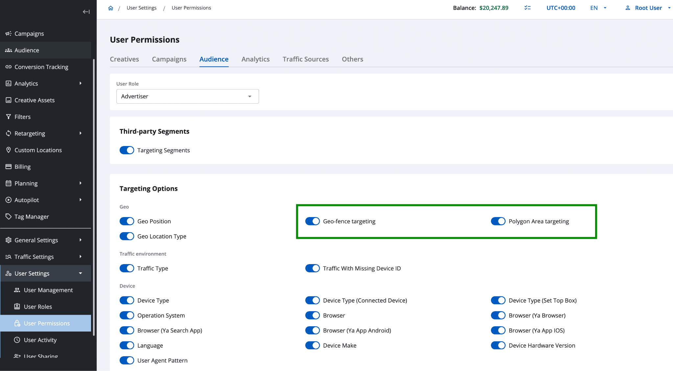Toggle the Language switch under Device
Viewport: 673px width, 371px height.
pos(127,346)
